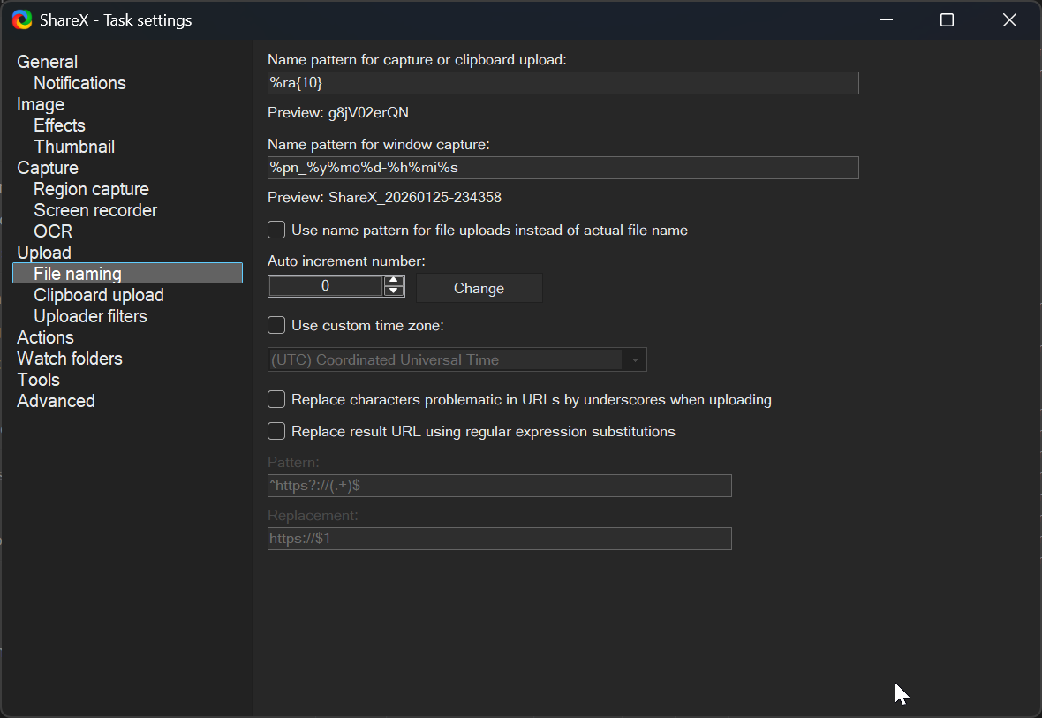
Task: Open OCR settings in the sidebar
Action: [53, 231]
